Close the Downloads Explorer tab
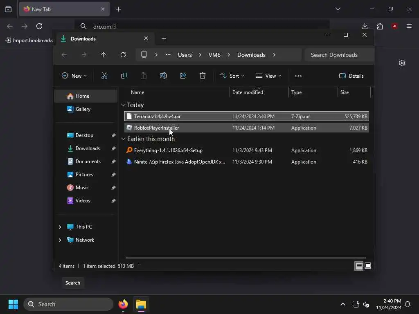The height and width of the screenshot is (314, 419). [146, 38]
